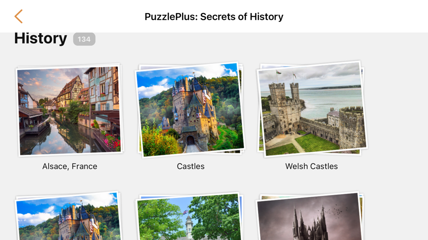Select the Welsh Castles caption text
The width and height of the screenshot is (428, 240).
(x=311, y=166)
